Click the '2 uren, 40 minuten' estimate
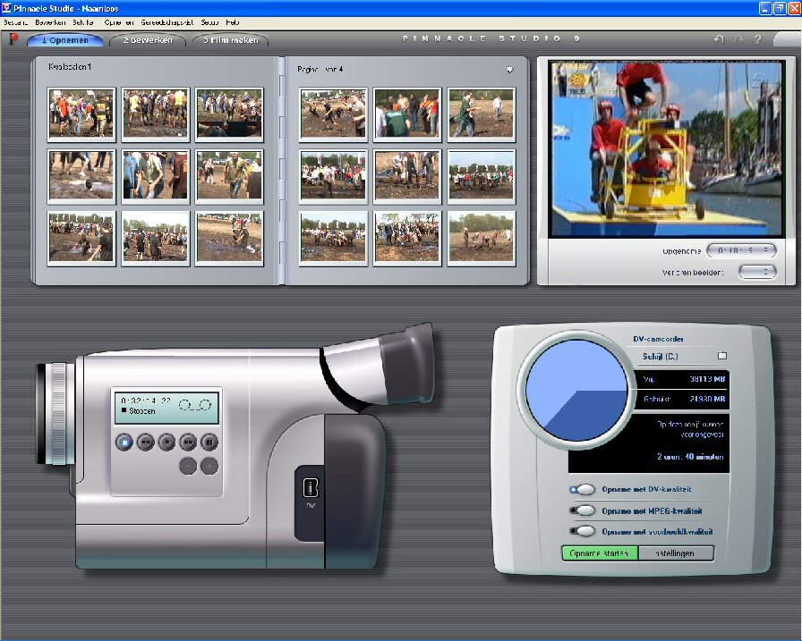The width and height of the screenshot is (802, 641). (690, 457)
